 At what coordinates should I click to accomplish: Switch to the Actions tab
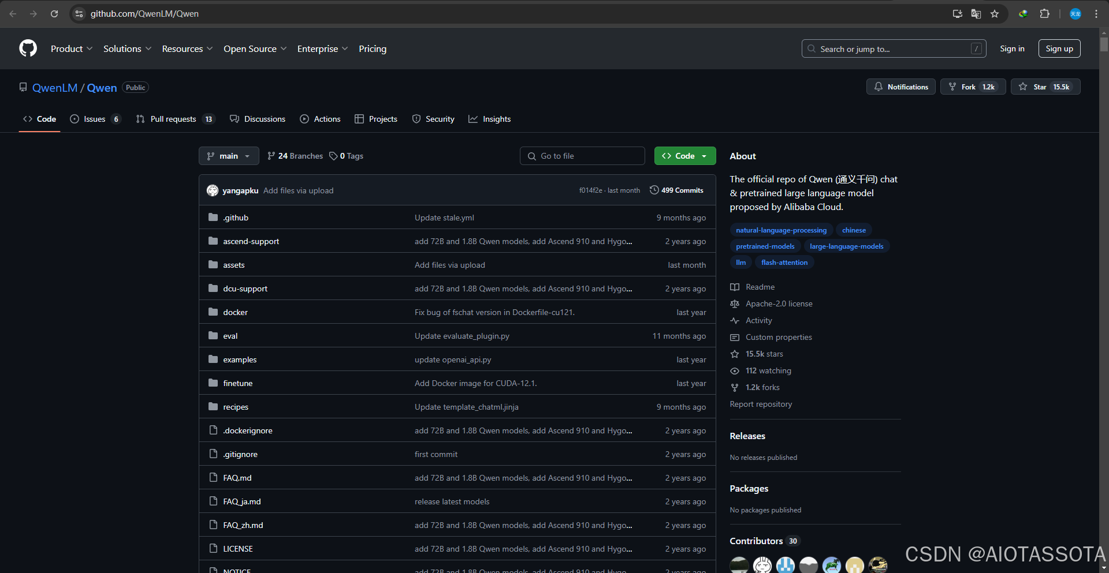(x=320, y=119)
